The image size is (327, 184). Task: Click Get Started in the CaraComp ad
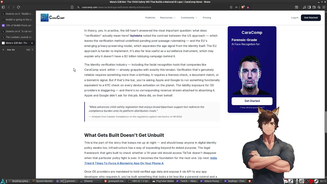click(252, 101)
